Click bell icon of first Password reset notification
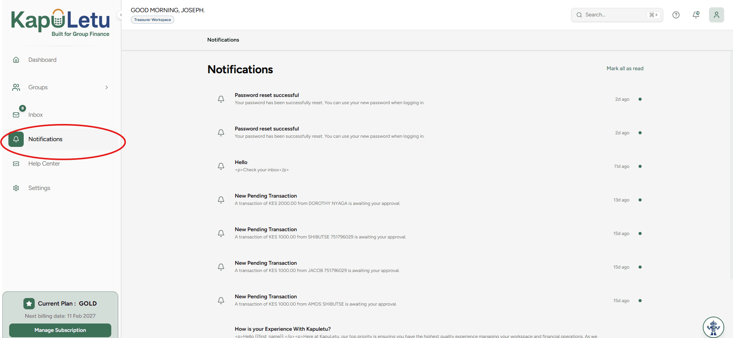 click(x=221, y=99)
